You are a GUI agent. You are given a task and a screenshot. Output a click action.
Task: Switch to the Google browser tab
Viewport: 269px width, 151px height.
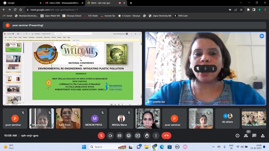(21, 3)
